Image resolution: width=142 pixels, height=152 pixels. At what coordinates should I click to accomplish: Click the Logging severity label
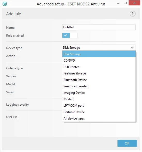click(x=18, y=105)
